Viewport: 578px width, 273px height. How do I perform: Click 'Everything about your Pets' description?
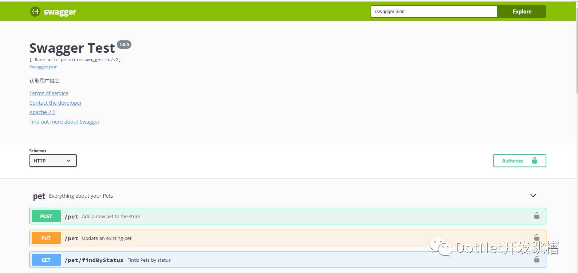81,196
